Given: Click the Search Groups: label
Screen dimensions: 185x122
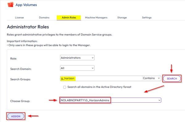Looking at the screenshot, I should [x=20, y=79].
